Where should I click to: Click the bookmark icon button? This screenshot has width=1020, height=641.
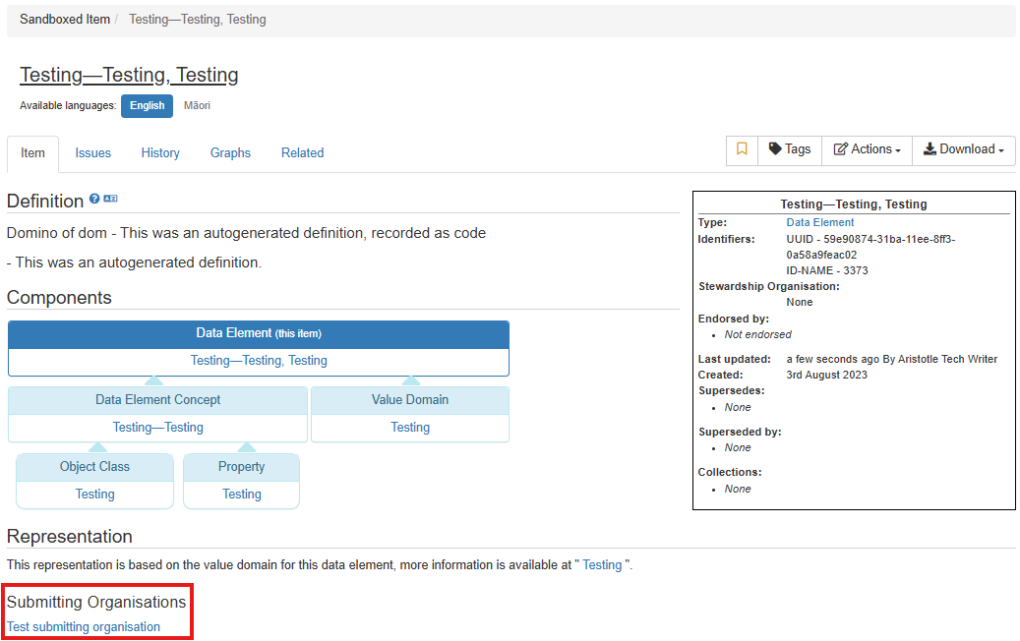tap(742, 150)
